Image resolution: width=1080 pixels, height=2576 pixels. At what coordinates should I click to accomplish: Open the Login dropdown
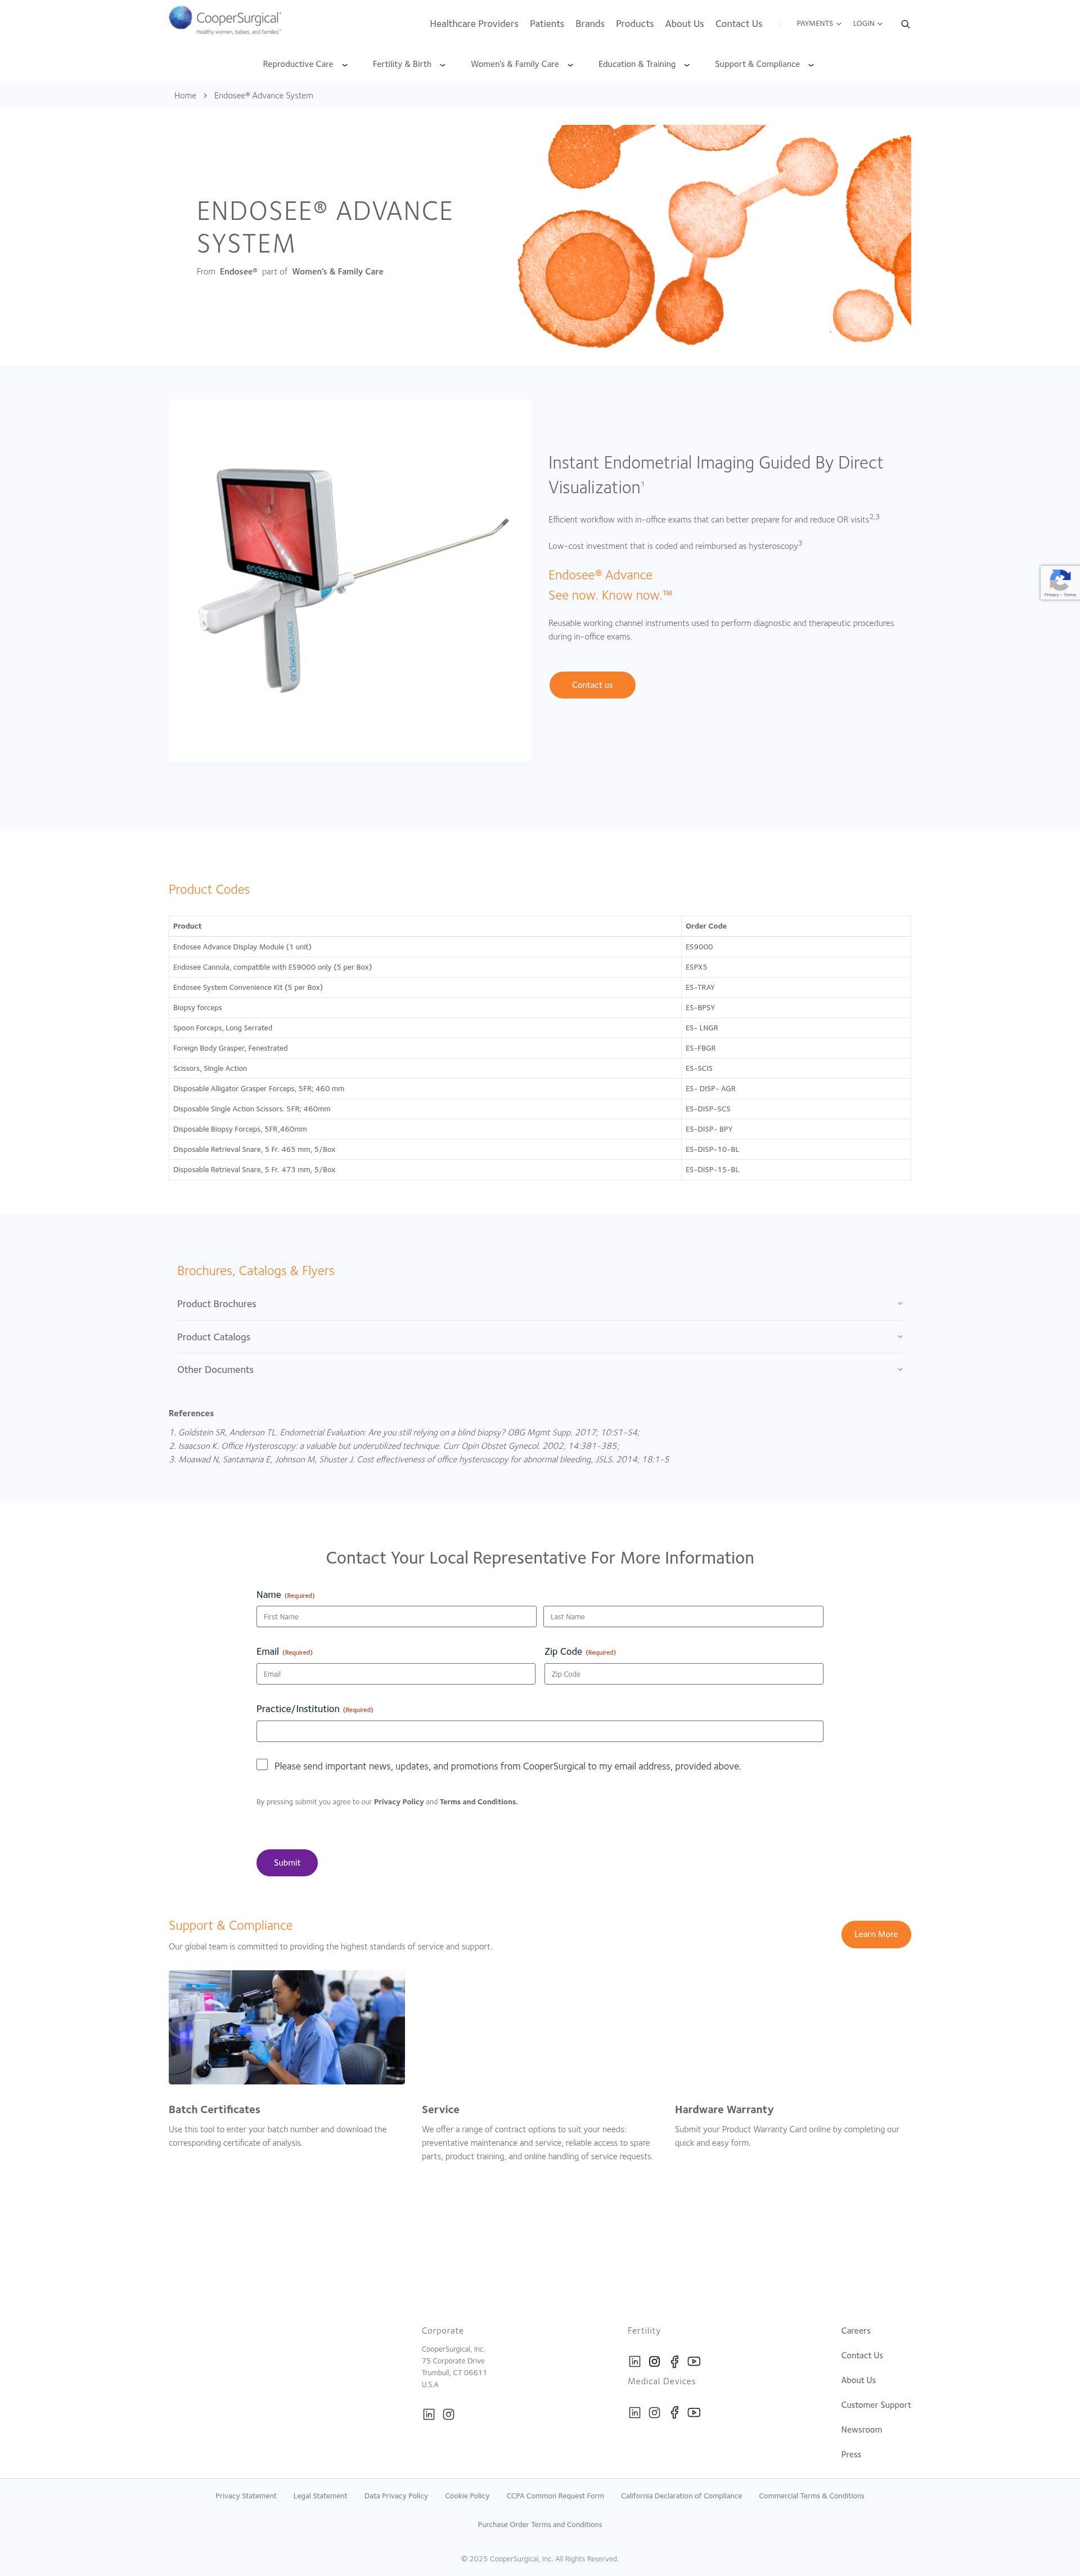point(867,24)
